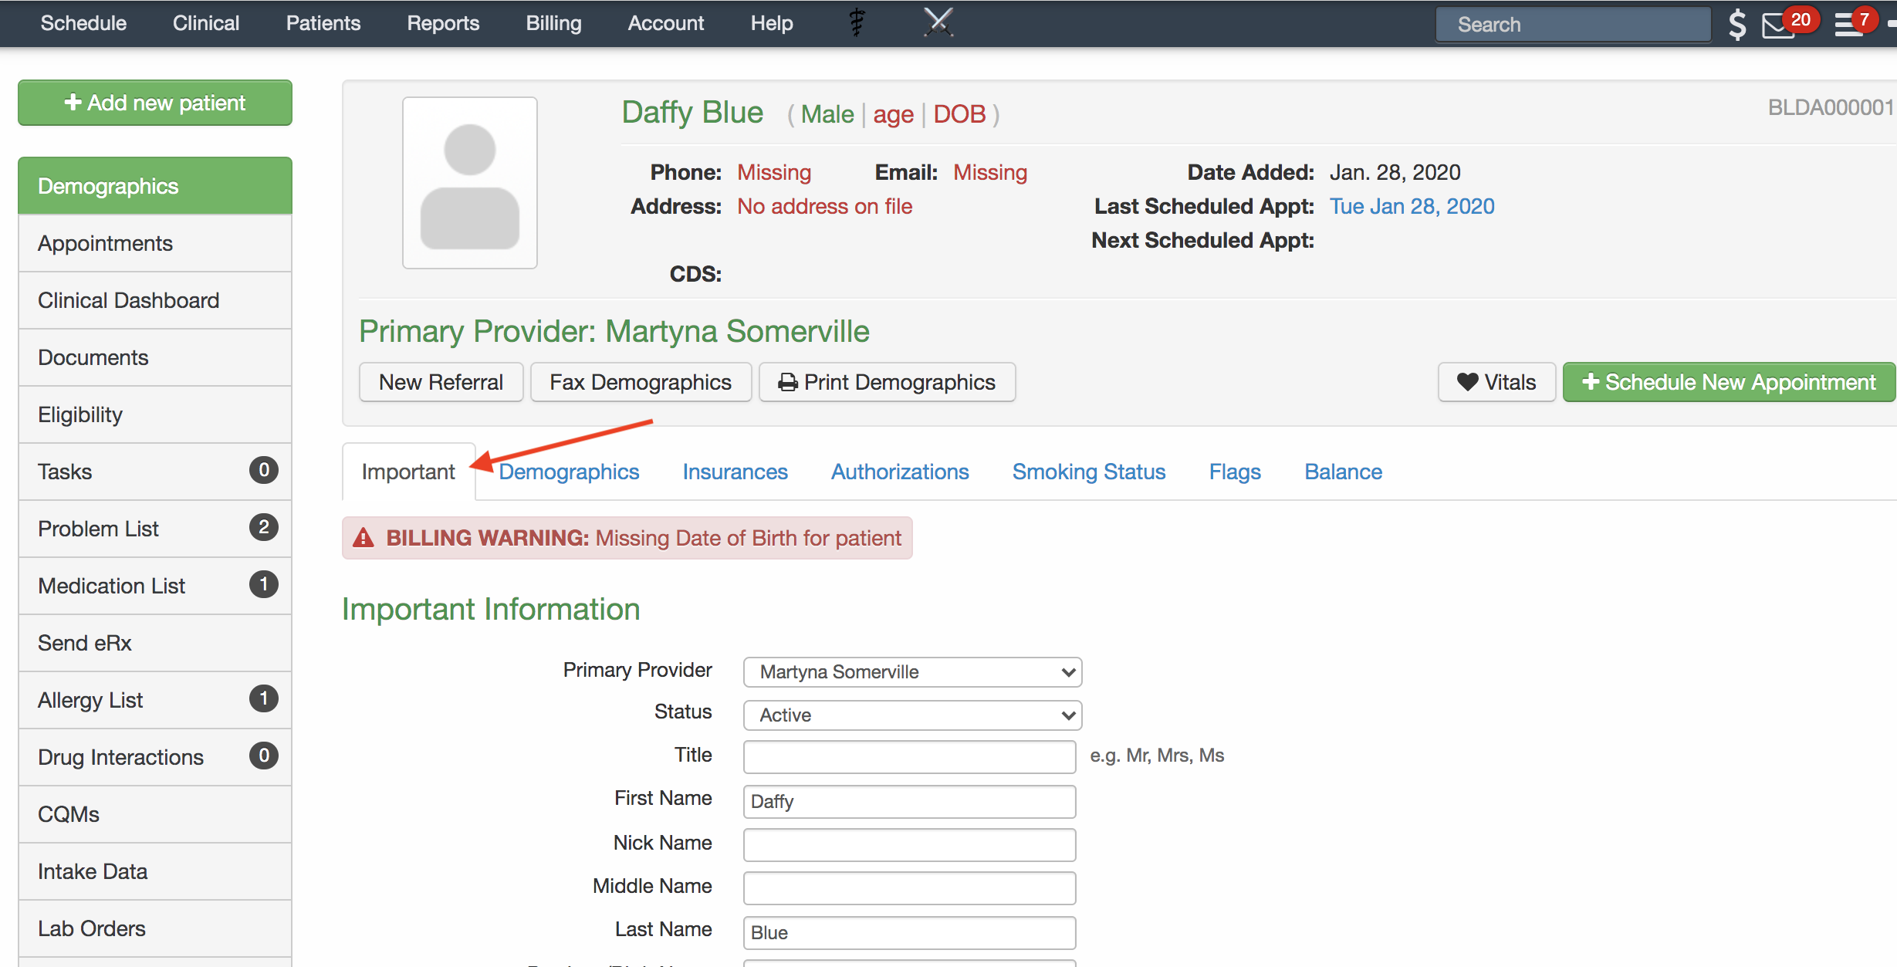Click the Allergy List count badge 1
This screenshot has height=967, width=1897.
264,698
